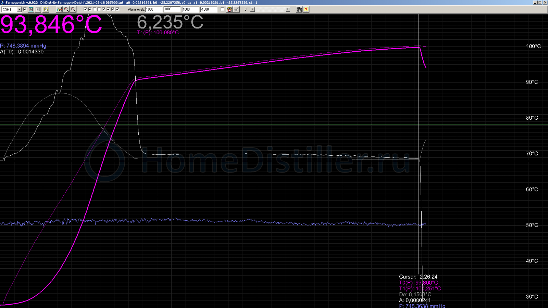Click the 100°C axis label

[x=533, y=46]
